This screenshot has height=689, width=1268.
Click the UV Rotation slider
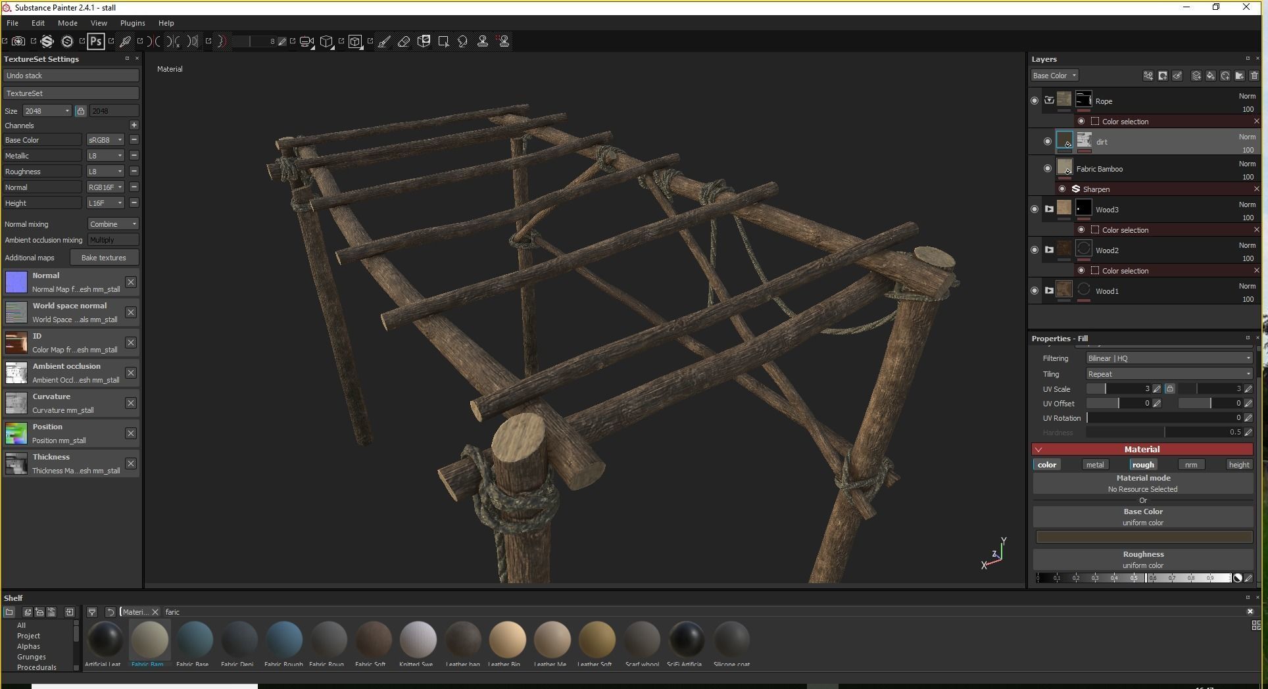click(x=1164, y=418)
